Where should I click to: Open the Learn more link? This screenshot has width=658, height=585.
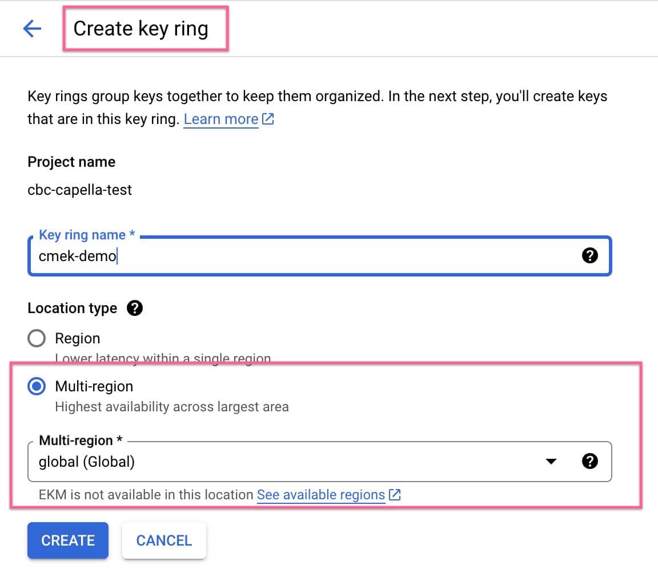221,119
